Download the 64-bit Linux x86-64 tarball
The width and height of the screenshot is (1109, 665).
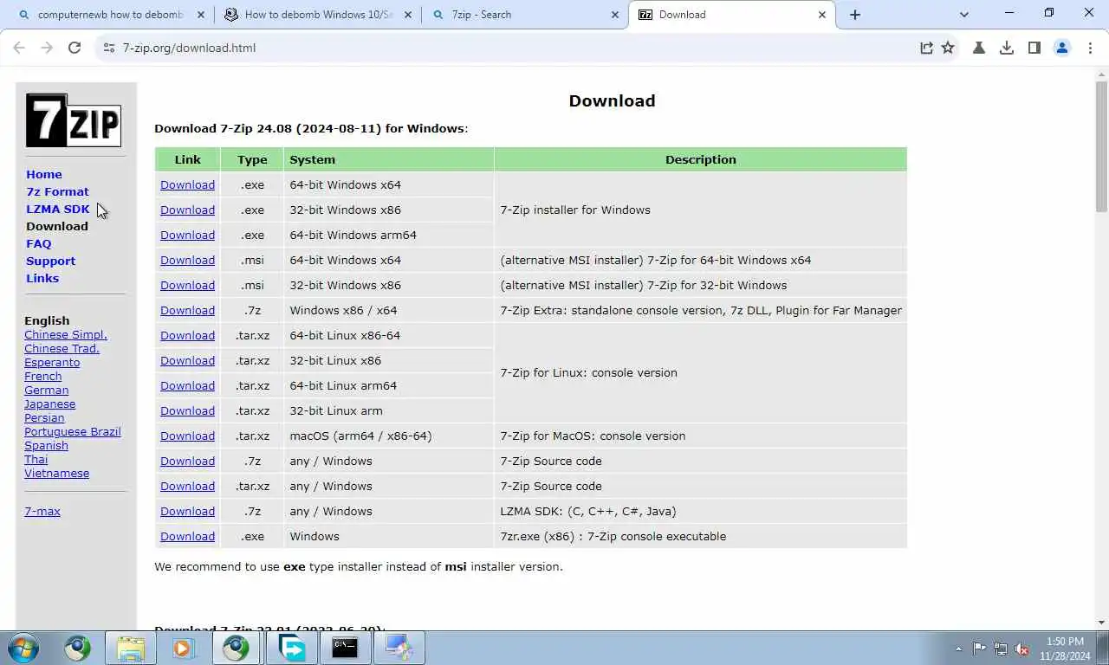[x=187, y=335]
